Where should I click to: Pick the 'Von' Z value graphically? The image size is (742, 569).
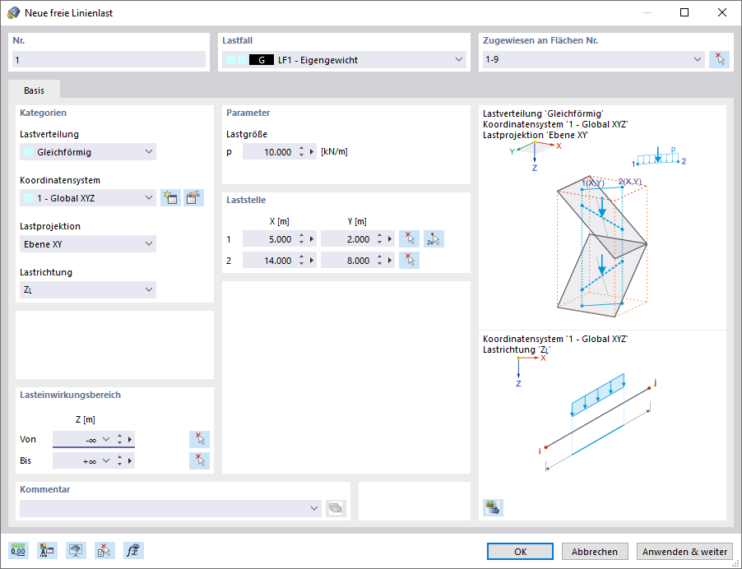(x=199, y=439)
